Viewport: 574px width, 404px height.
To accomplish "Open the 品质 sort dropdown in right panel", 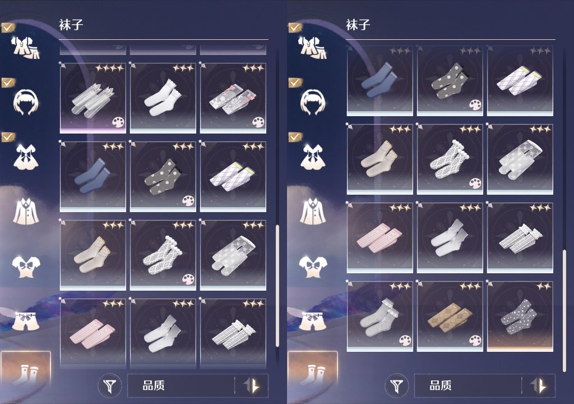I will pos(468,385).
